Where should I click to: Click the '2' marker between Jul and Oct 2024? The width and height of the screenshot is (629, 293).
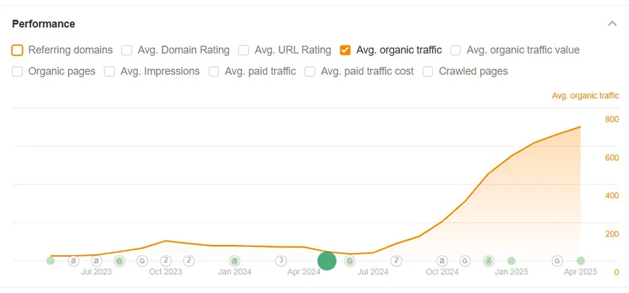tap(396, 260)
